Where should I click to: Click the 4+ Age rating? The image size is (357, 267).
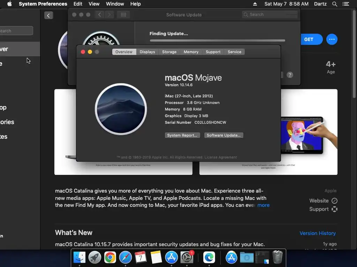[331, 67]
